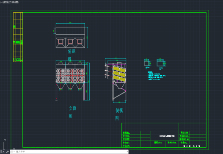Select the 比例 SCALE cell in the title block
Screen dimensions: 223x154
(172, 142)
